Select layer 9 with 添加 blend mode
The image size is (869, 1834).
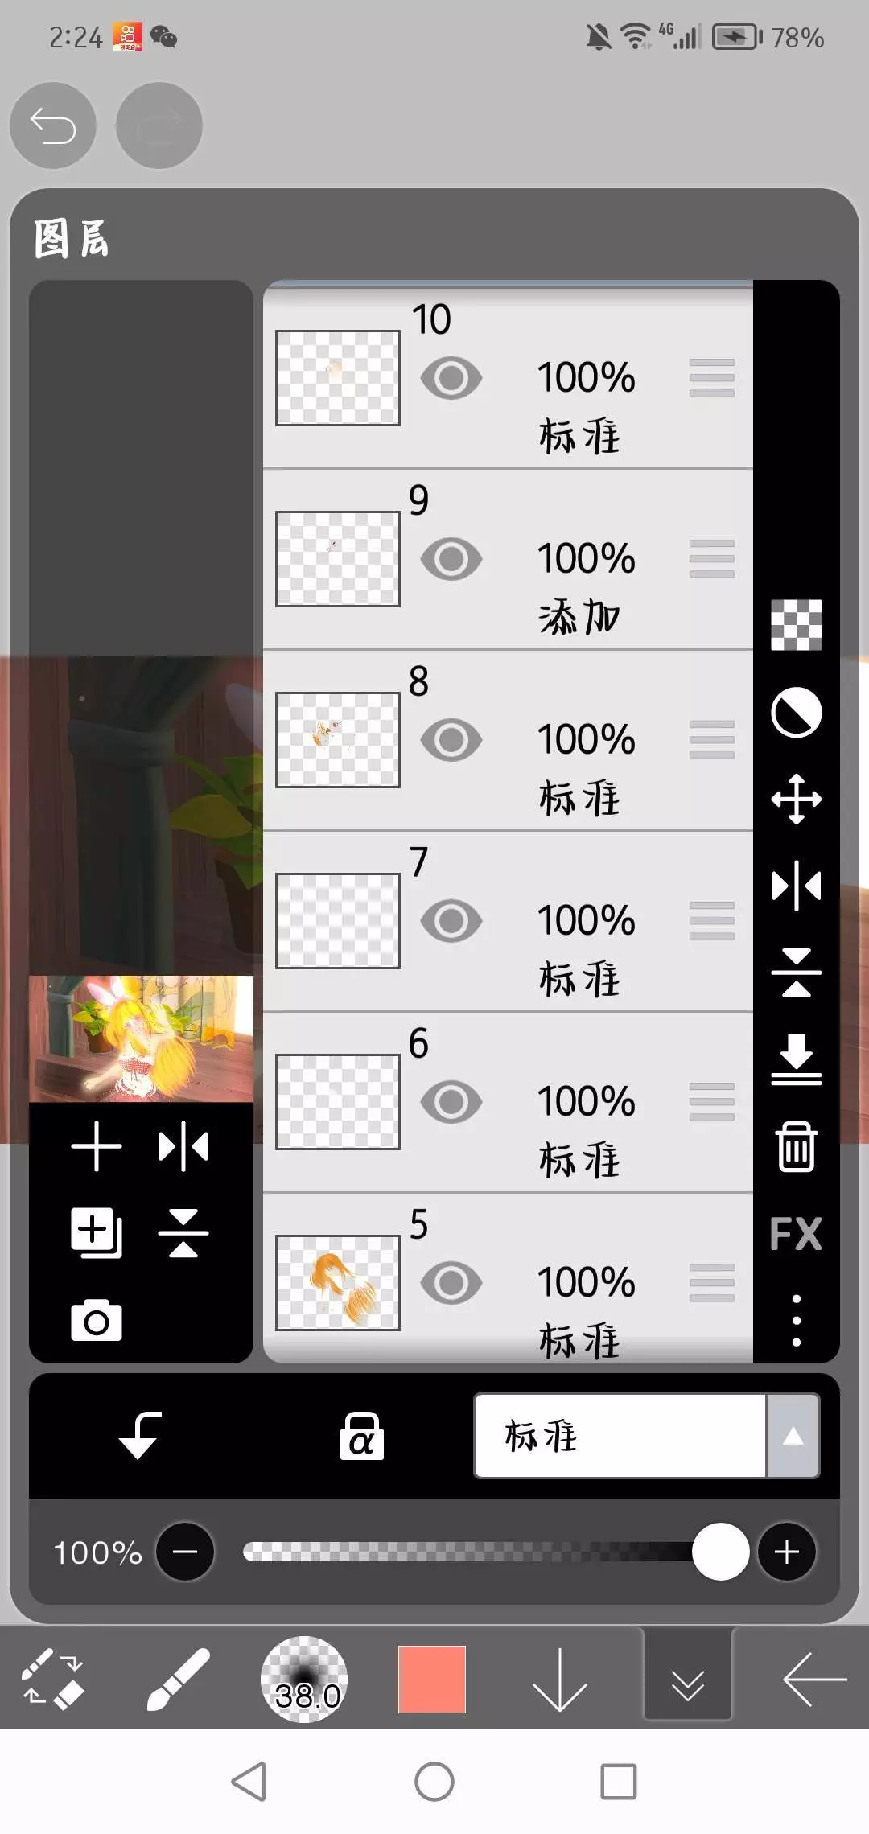508,559
